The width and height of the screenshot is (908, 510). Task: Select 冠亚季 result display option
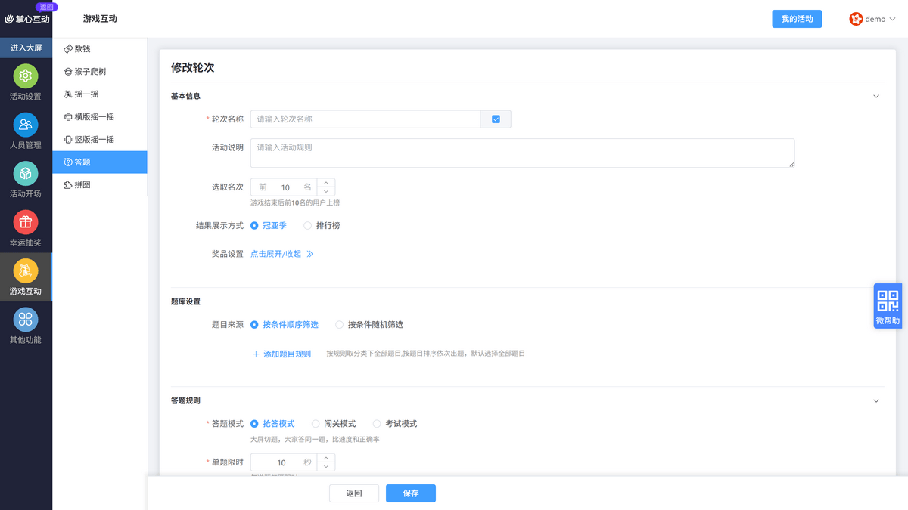coord(269,225)
